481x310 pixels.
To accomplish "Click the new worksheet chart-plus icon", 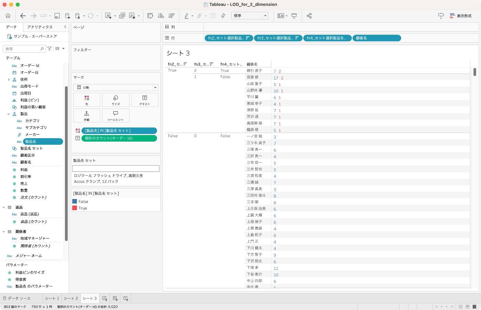I will pyautogui.click(x=108, y=16).
